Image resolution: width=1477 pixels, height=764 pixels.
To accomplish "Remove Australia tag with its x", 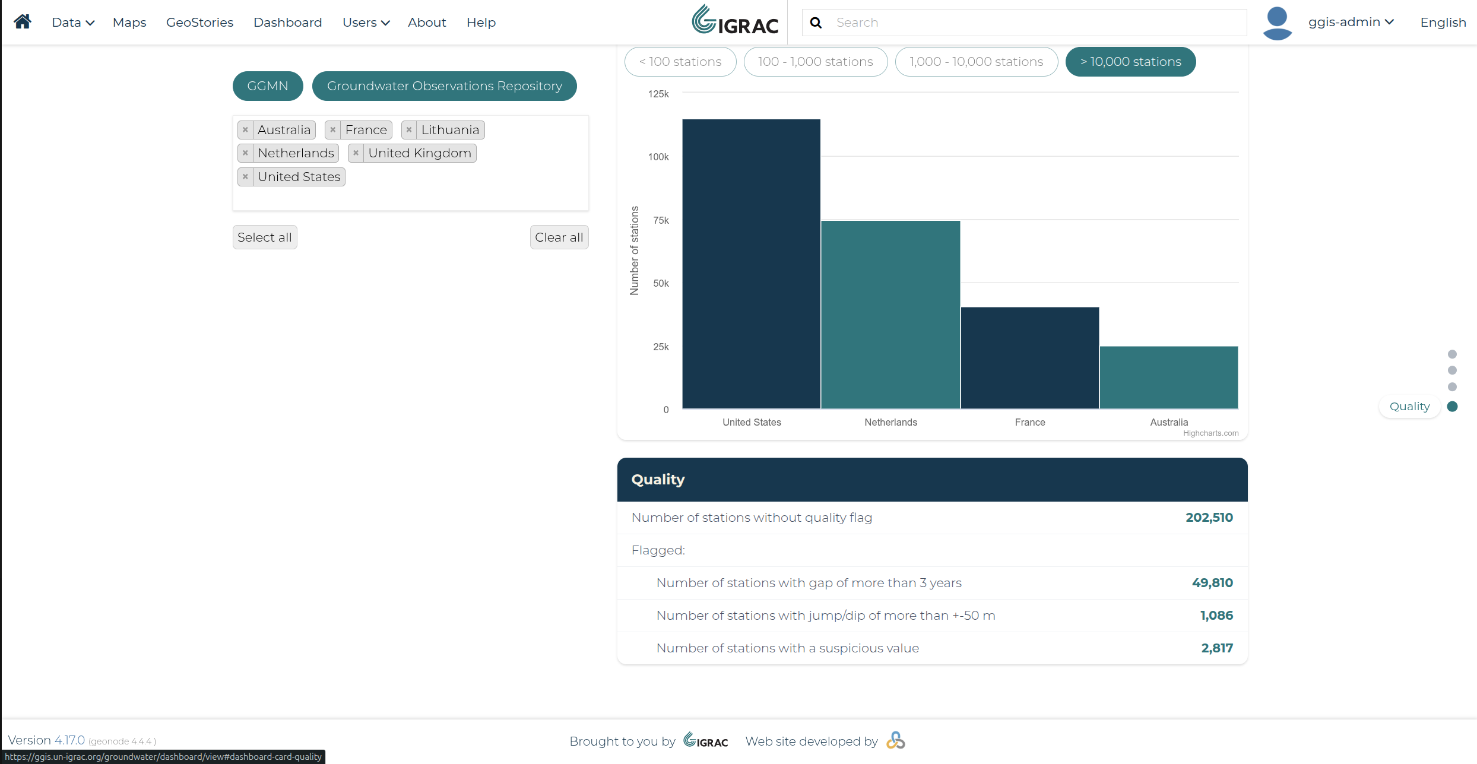I will click(245, 130).
